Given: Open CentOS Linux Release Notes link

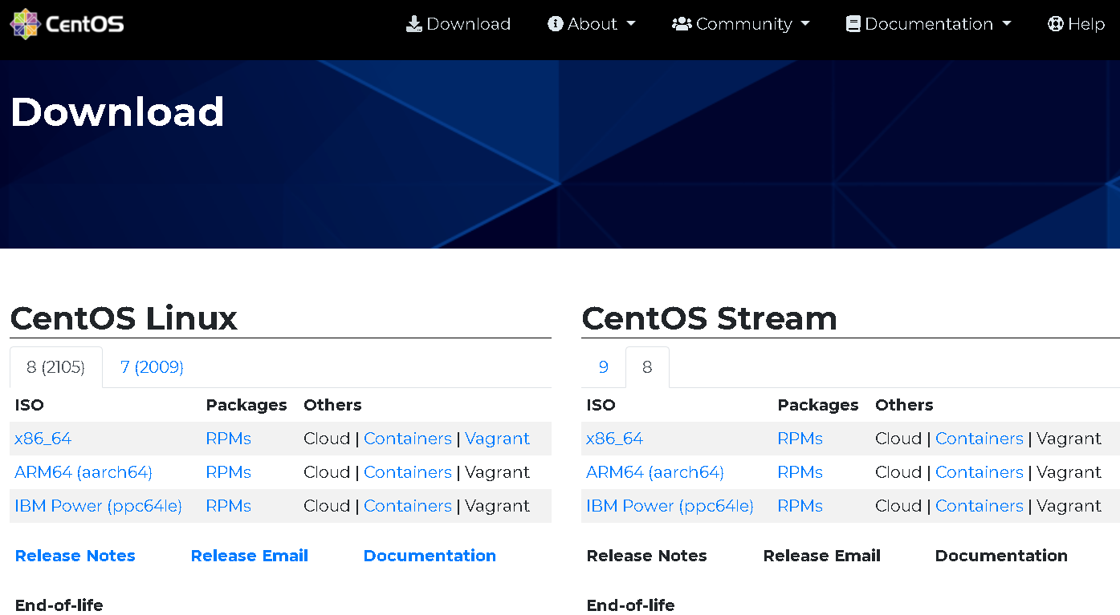Looking at the screenshot, I should pos(75,556).
